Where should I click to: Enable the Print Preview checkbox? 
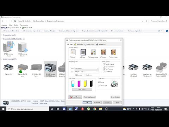pos(104,69)
